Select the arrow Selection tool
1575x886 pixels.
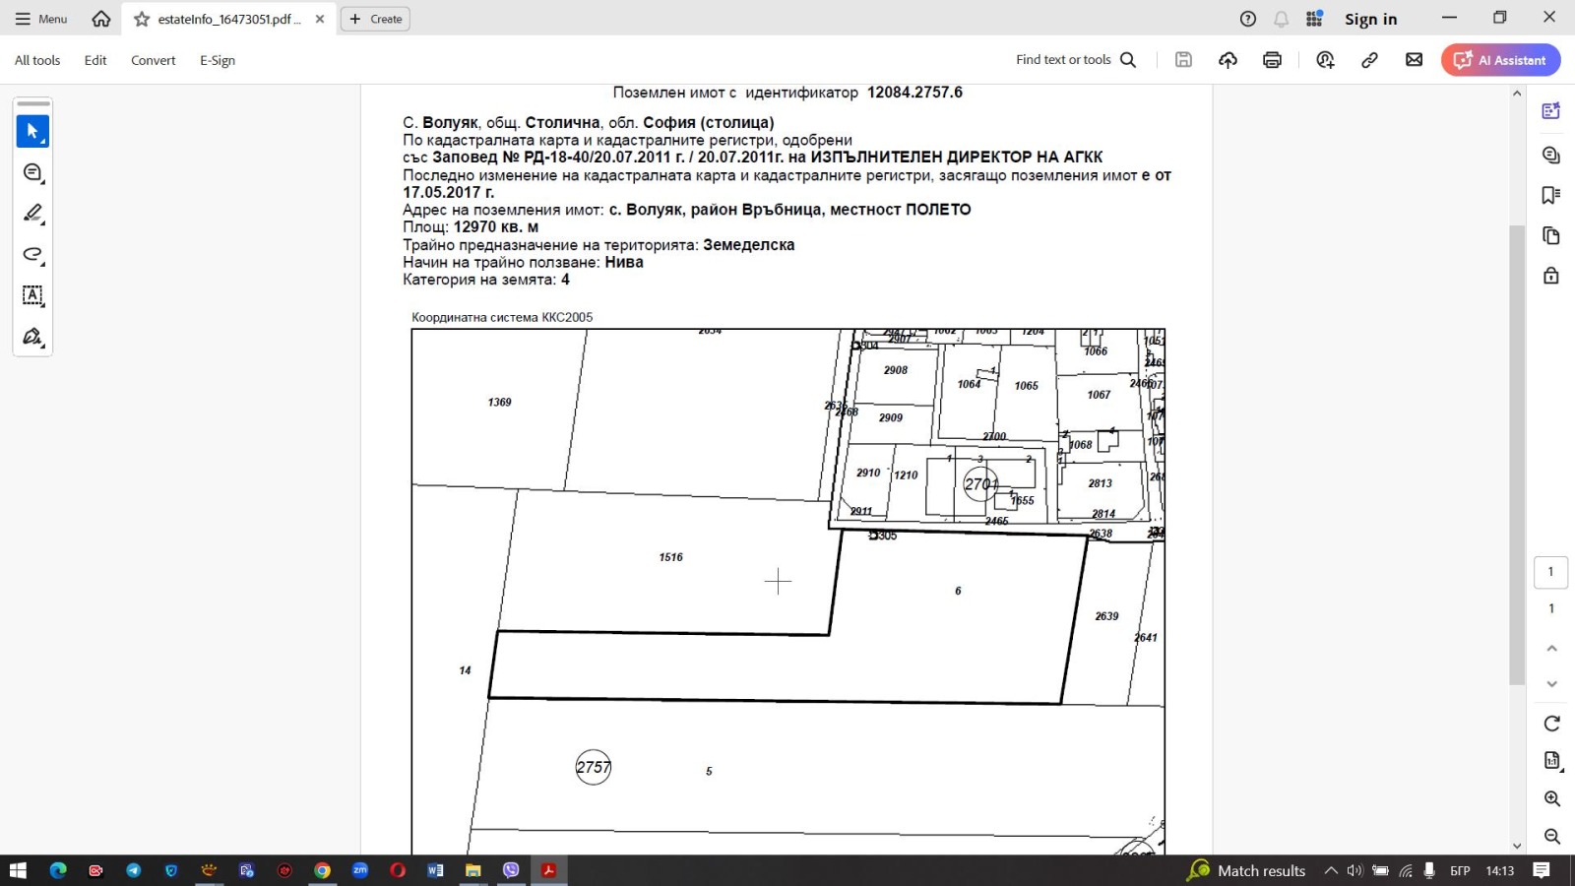[32, 131]
